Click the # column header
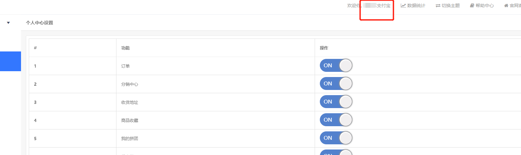The image size is (521, 155). pos(35,48)
